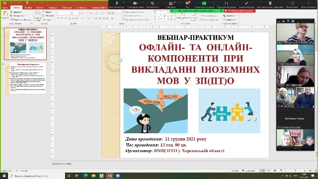
Task: Pause screen sharing in Zoom toolbar
Action: (x=226, y=3)
